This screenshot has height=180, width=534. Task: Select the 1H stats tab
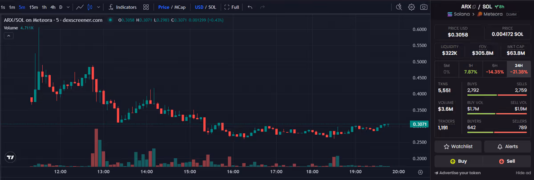[470, 68]
